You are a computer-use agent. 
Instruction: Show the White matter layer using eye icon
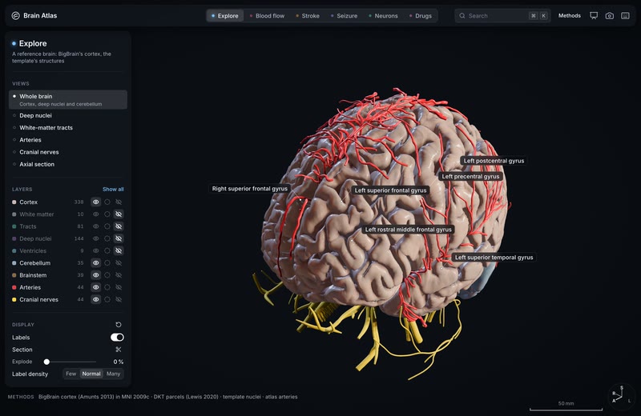pyautogui.click(x=95, y=214)
